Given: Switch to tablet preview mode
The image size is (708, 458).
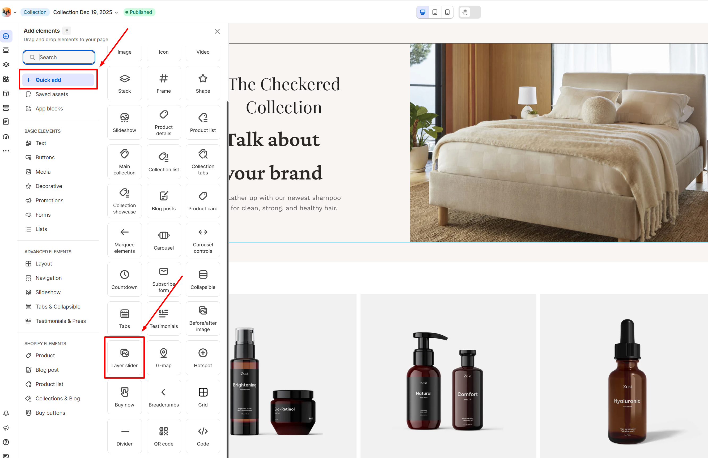Looking at the screenshot, I should point(435,12).
